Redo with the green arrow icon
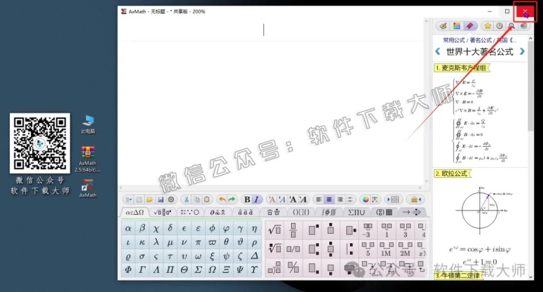The width and height of the screenshot is (543, 292). (232, 200)
